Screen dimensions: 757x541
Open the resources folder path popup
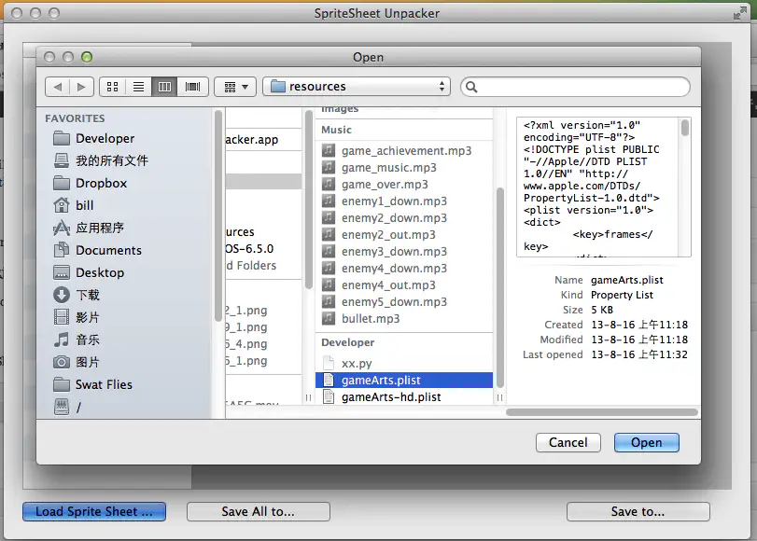pos(356,87)
